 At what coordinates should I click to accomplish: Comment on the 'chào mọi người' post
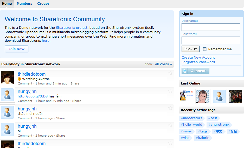tap(25, 118)
